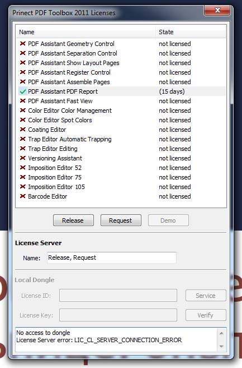Click red X icon beside PDF Assistant Geometry Control
This screenshot has height=368, width=242.
(23, 44)
